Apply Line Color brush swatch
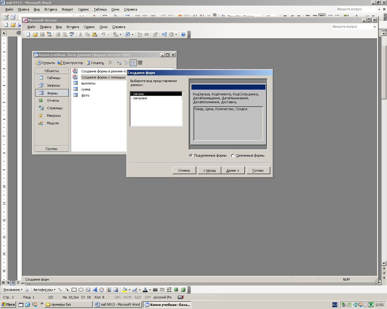The height and width of the screenshot is (309, 387). [x=135, y=290]
